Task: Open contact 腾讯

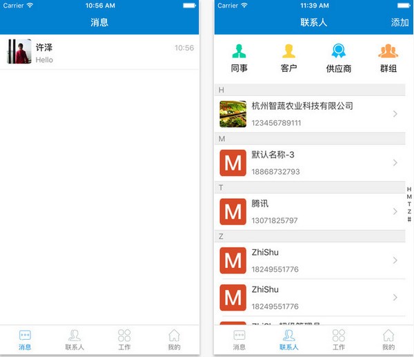Action: 310,212
